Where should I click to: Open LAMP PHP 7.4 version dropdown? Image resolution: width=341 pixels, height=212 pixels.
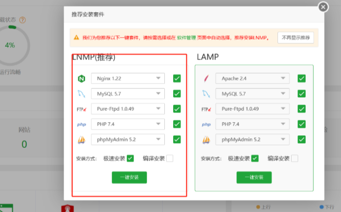click(252, 124)
